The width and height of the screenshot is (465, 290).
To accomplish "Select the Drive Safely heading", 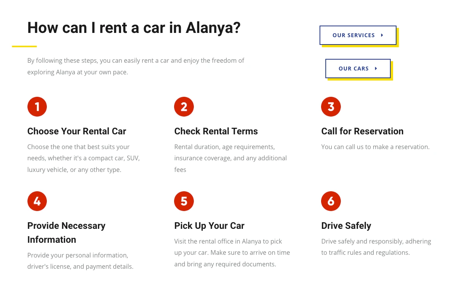I will tap(346, 226).
